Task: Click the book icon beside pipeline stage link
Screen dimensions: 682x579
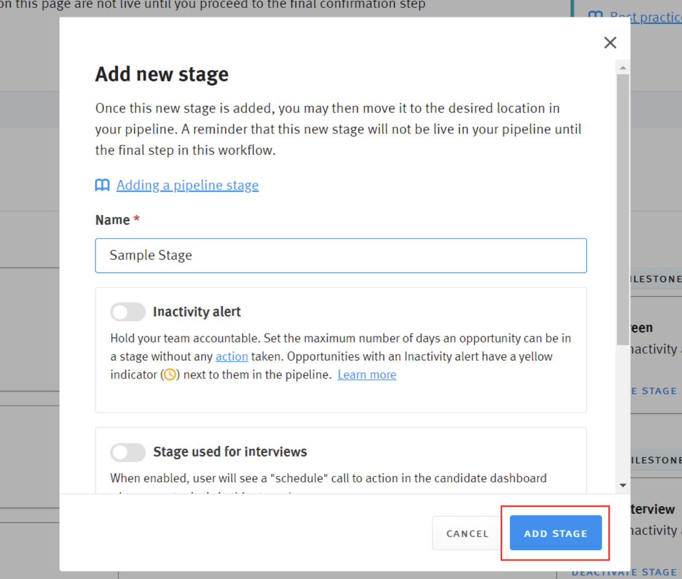Action: click(102, 186)
